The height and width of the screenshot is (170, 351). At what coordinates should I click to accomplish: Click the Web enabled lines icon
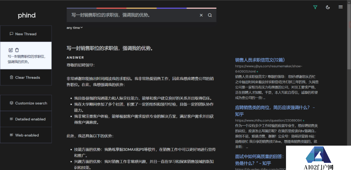coord(11,135)
